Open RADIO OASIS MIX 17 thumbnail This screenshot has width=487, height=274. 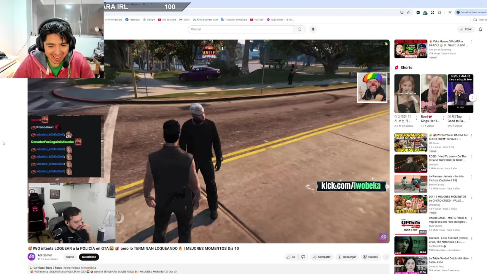click(411, 225)
